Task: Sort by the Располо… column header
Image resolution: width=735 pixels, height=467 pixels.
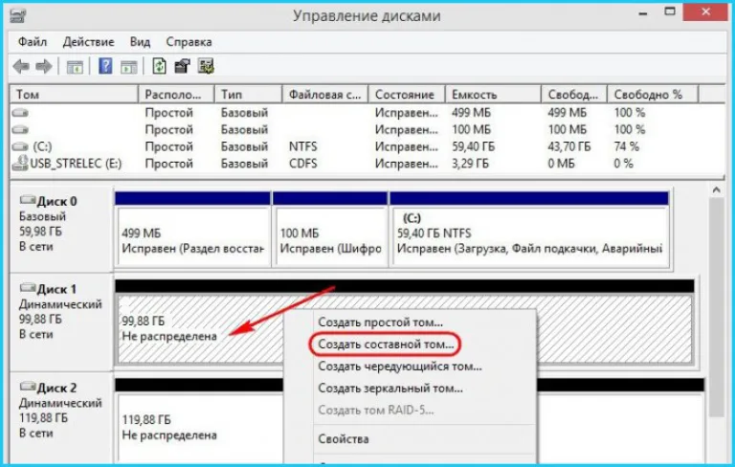Action: tap(176, 94)
